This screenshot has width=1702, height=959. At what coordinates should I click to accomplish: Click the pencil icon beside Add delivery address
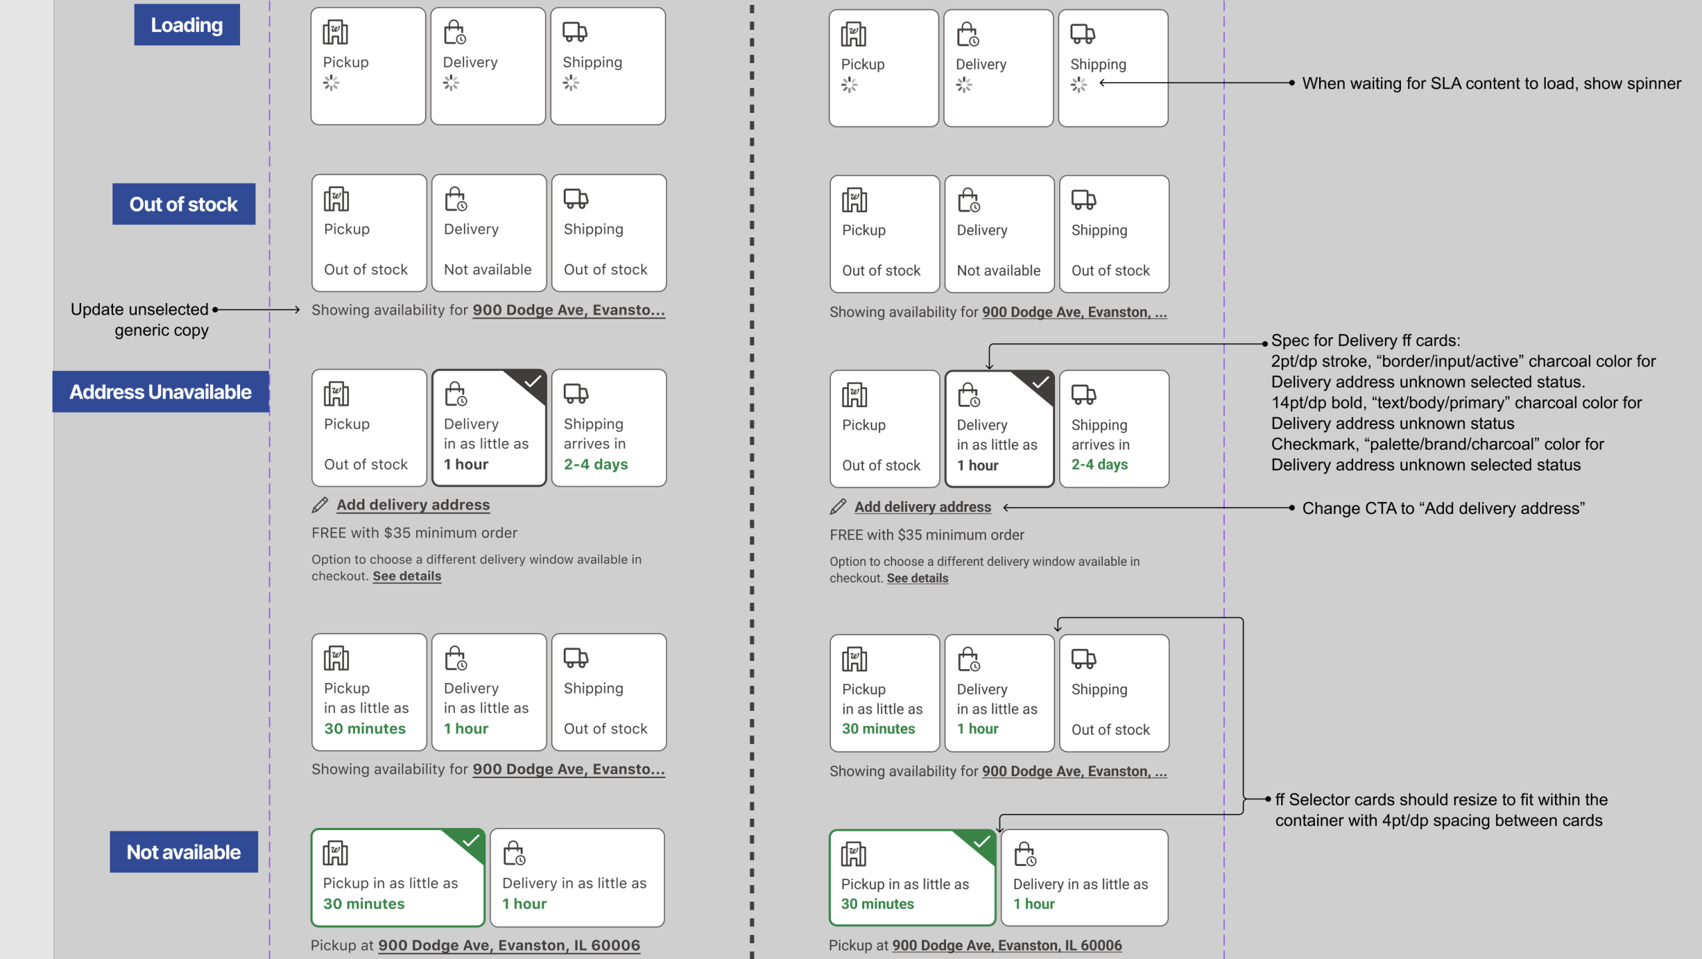(x=319, y=505)
